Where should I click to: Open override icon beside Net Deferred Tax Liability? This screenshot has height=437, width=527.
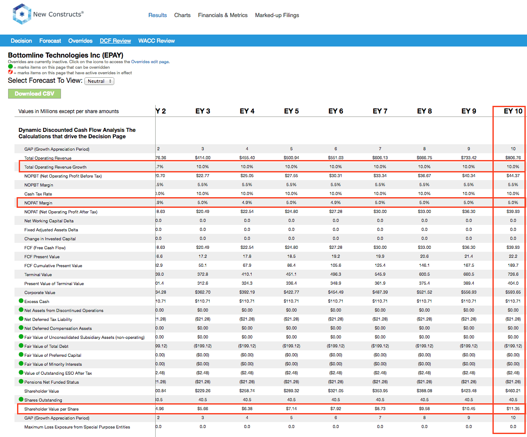[21, 319]
